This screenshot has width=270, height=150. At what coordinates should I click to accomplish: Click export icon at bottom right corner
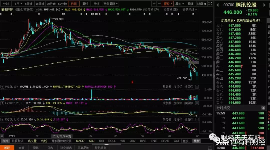[210, 148]
